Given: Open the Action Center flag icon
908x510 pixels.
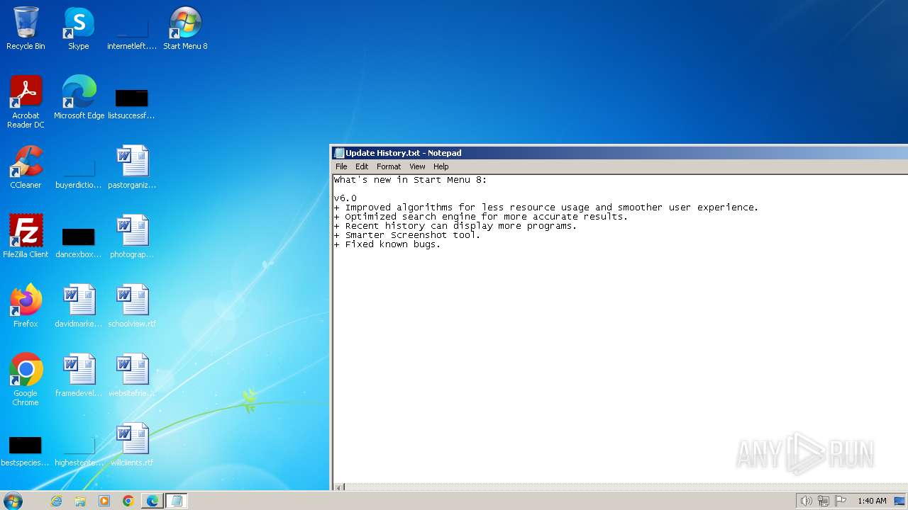Looking at the screenshot, I should click(x=841, y=501).
